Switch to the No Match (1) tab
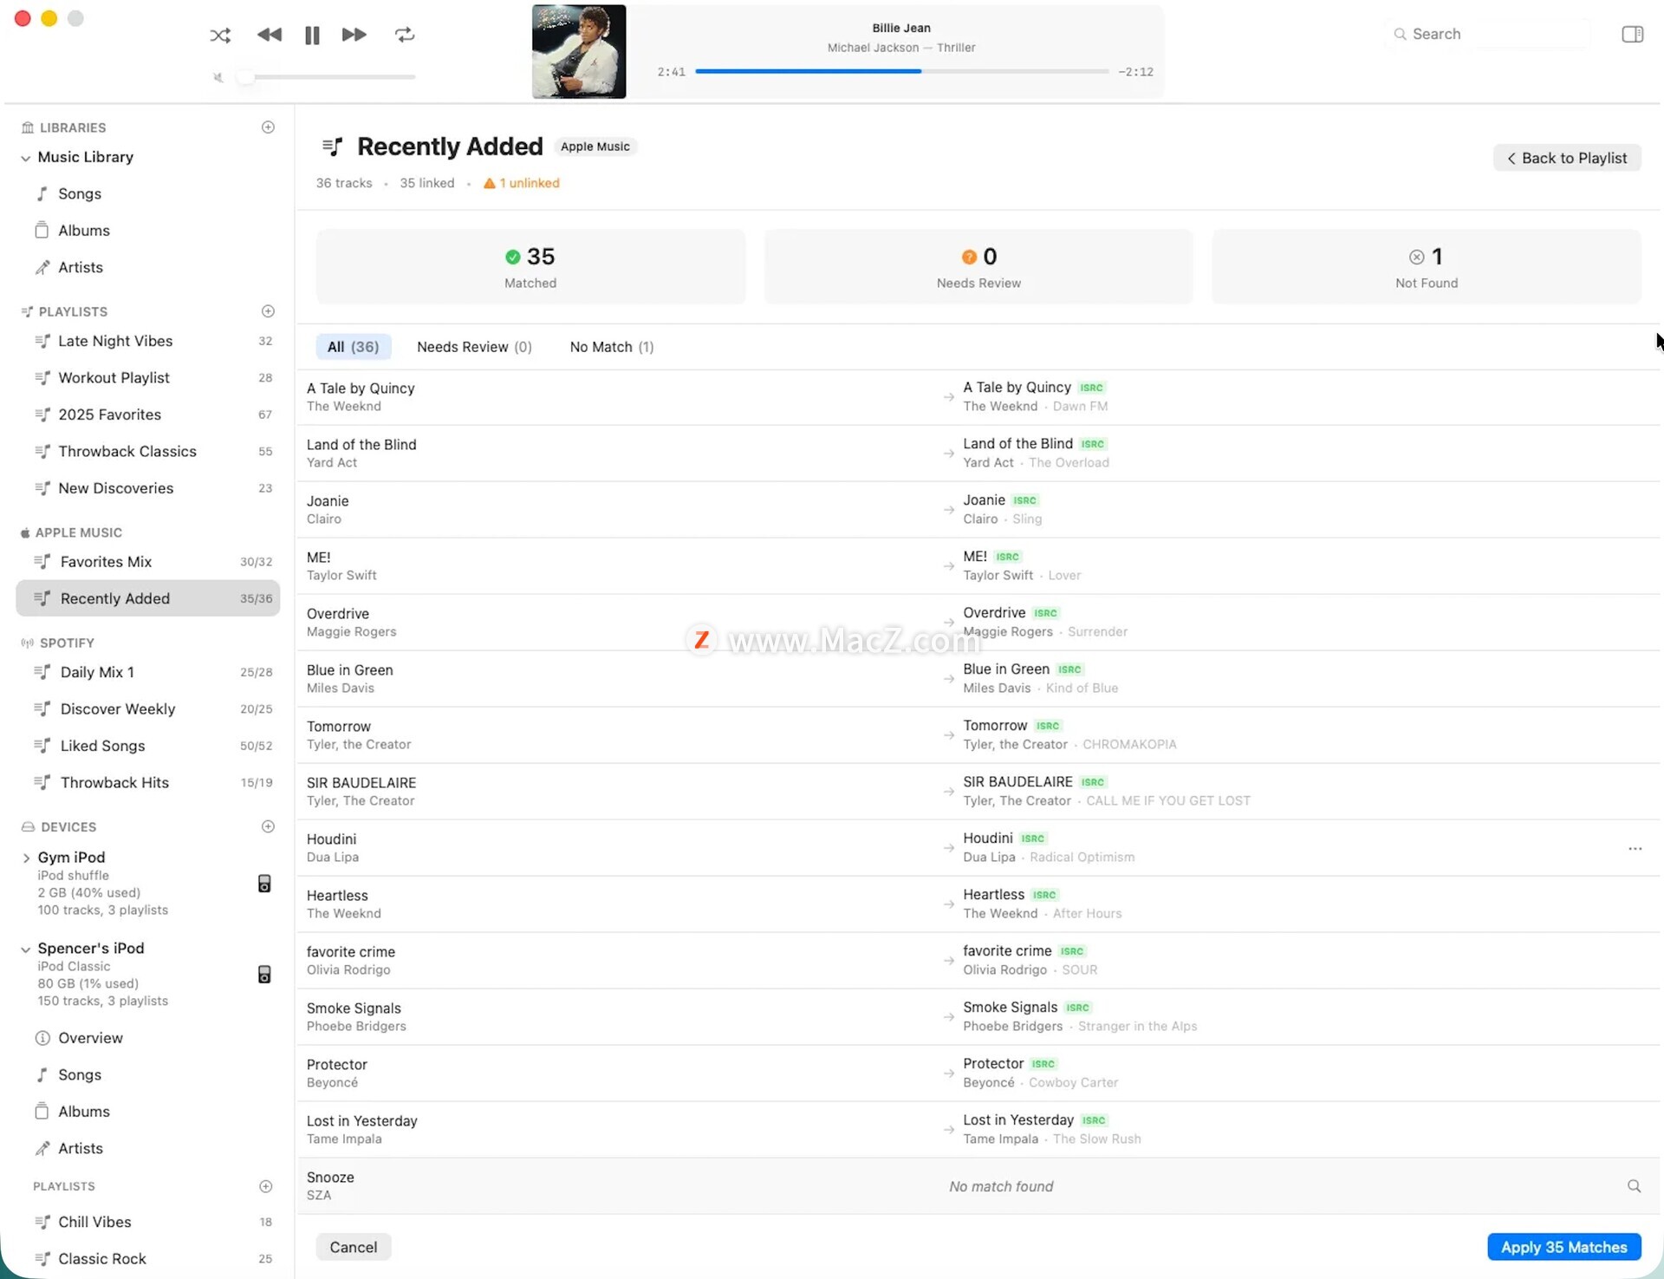Viewport: 1664px width, 1279px height. point(612,347)
